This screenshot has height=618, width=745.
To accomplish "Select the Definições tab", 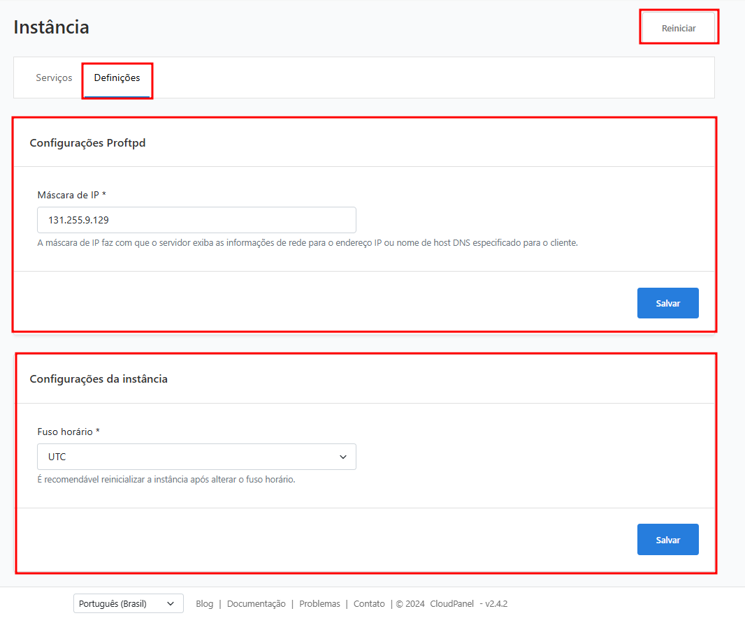I will point(117,78).
